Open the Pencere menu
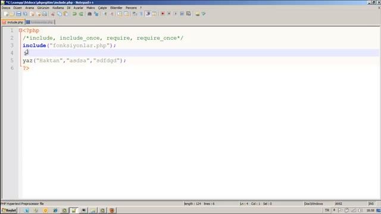This screenshot has width=381, height=214. point(131,8)
